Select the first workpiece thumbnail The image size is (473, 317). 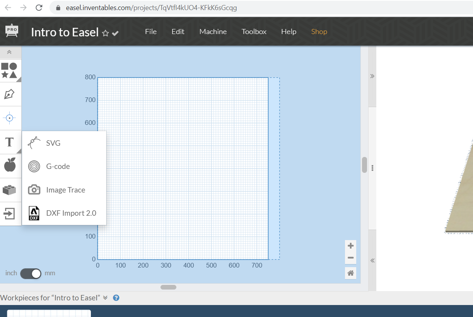(49, 313)
